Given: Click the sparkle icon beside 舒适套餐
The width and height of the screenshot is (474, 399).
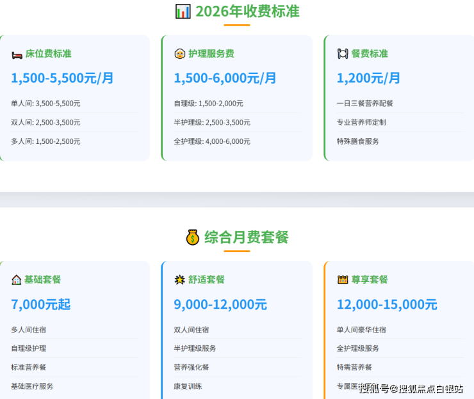Looking at the screenshot, I should point(179,279).
